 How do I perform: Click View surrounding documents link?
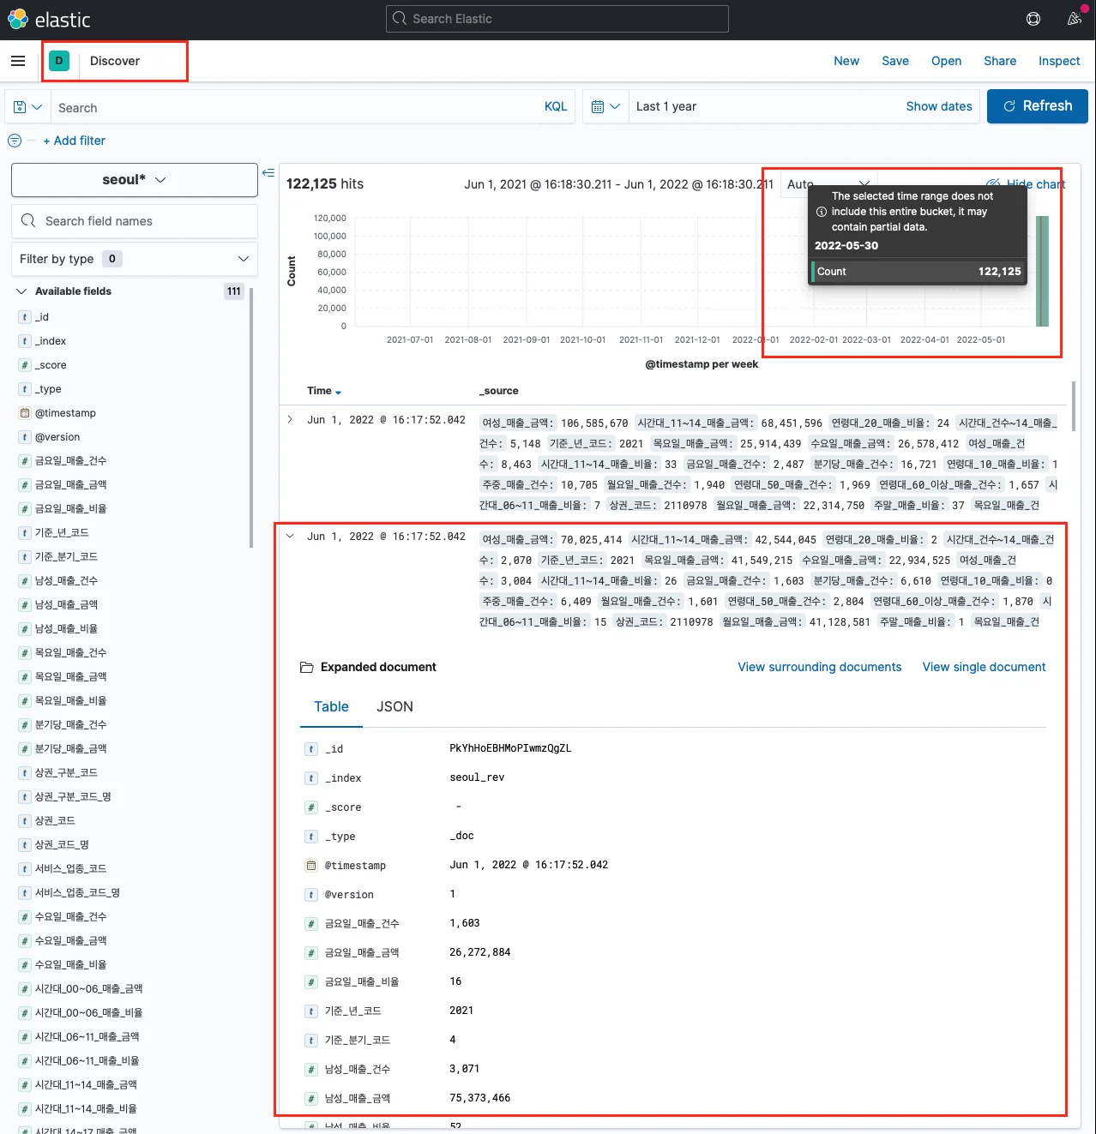pos(819,667)
